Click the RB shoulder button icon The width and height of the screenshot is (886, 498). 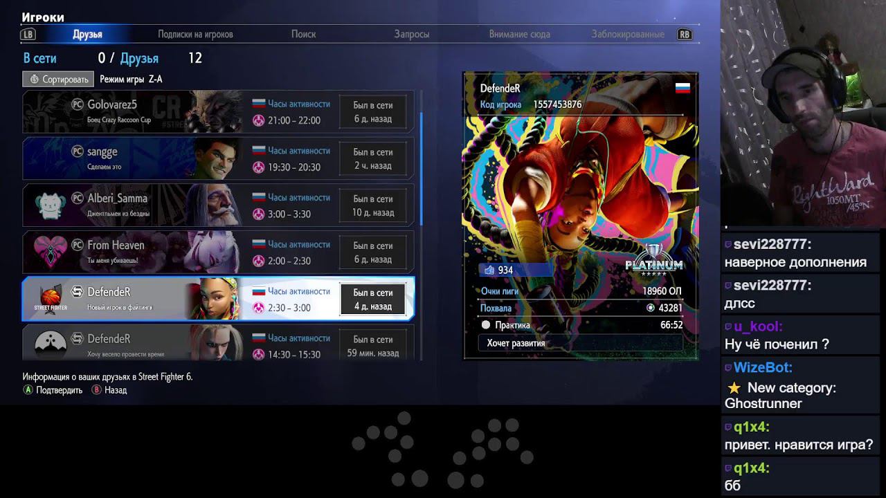(685, 34)
